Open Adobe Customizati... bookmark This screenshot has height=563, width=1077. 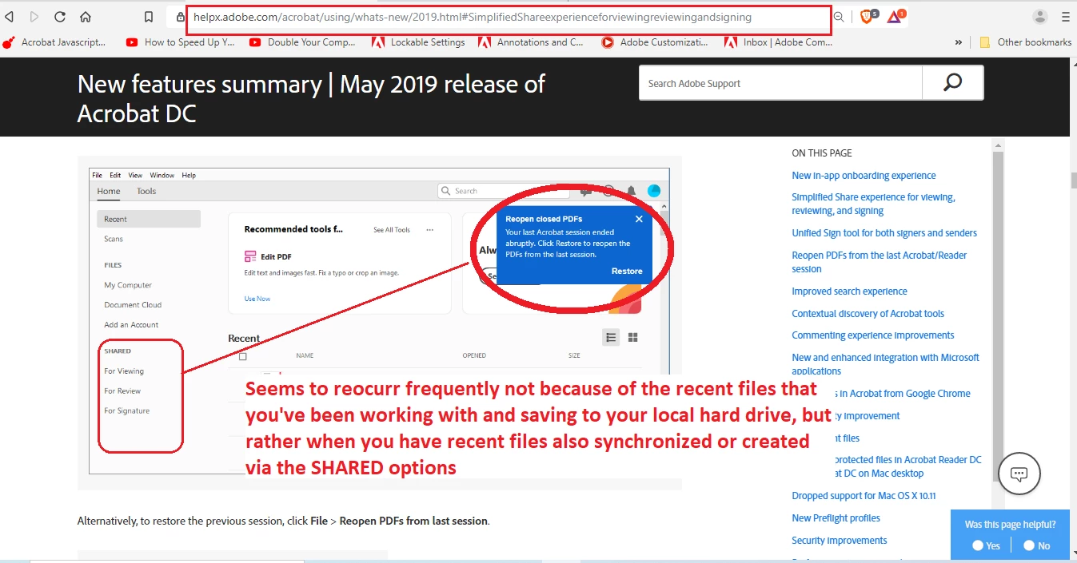(x=656, y=42)
